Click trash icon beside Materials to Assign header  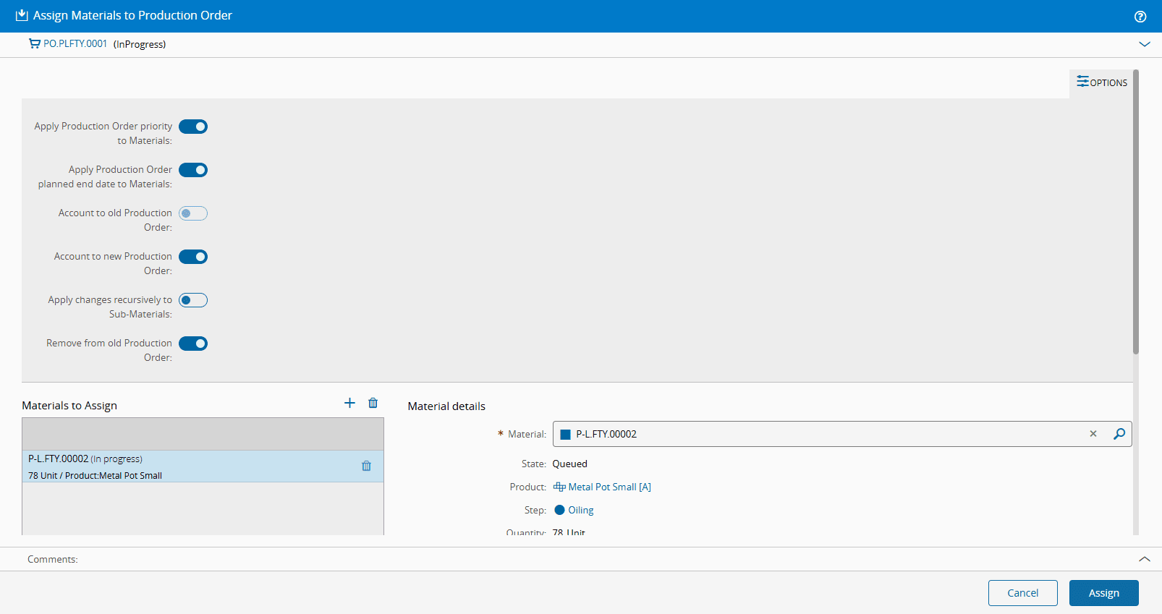pyautogui.click(x=373, y=403)
